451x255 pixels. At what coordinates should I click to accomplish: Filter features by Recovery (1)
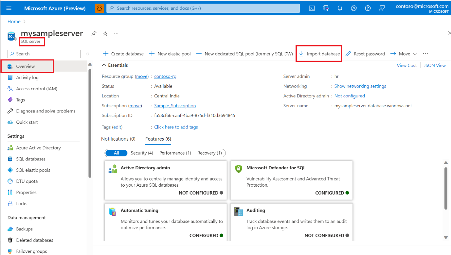point(209,153)
